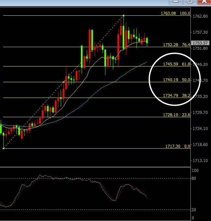The height and width of the screenshot is (221, 211).
Task: Click the oscillator scale value 80
Action: [x=194, y=178]
